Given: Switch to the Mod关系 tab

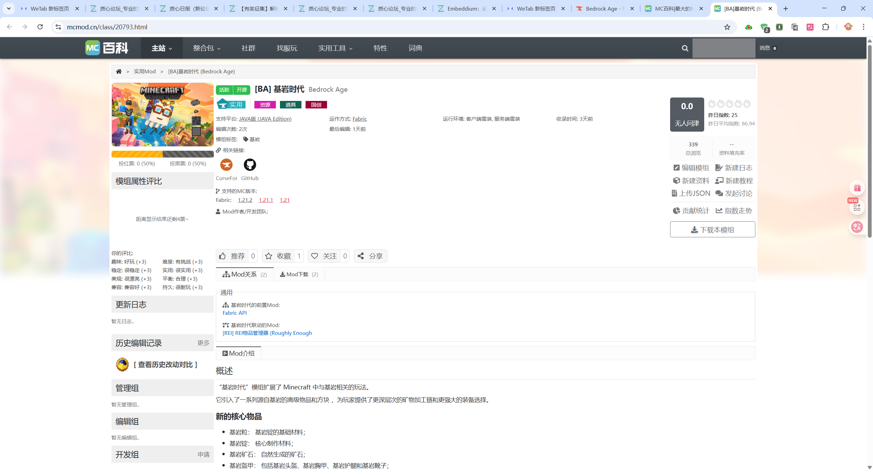Looking at the screenshot, I should pyautogui.click(x=245, y=274).
